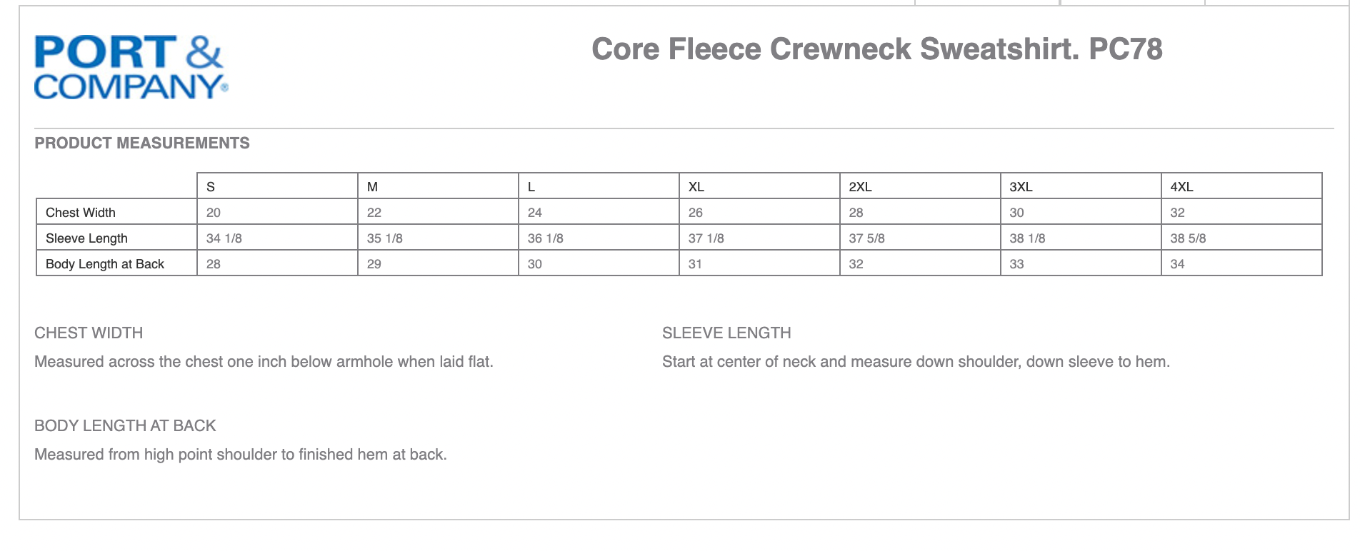Click the Body Length at Back row label

(x=105, y=264)
